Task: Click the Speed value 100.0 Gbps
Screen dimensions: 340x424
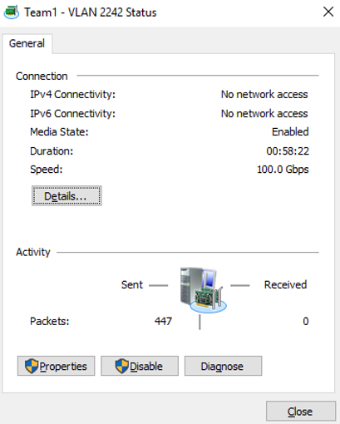Action: click(283, 170)
